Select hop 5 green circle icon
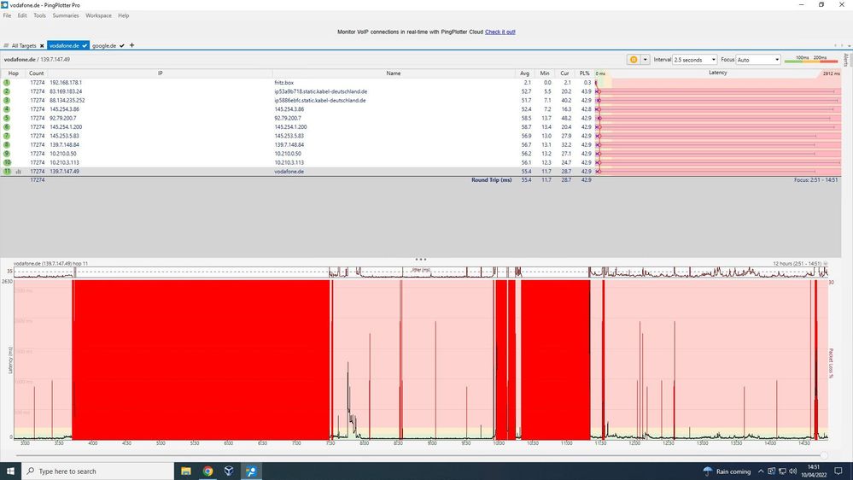Screen dimensions: 853x480 (x=7, y=118)
